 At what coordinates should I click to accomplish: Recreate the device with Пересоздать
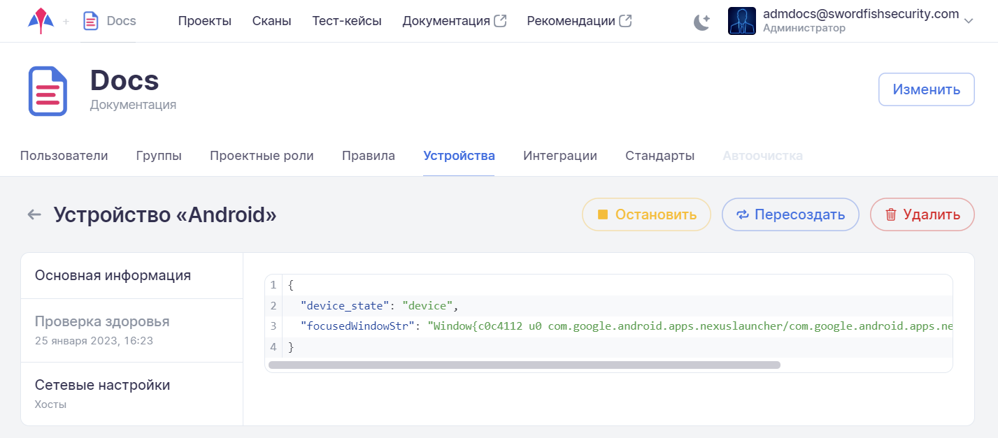point(790,214)
